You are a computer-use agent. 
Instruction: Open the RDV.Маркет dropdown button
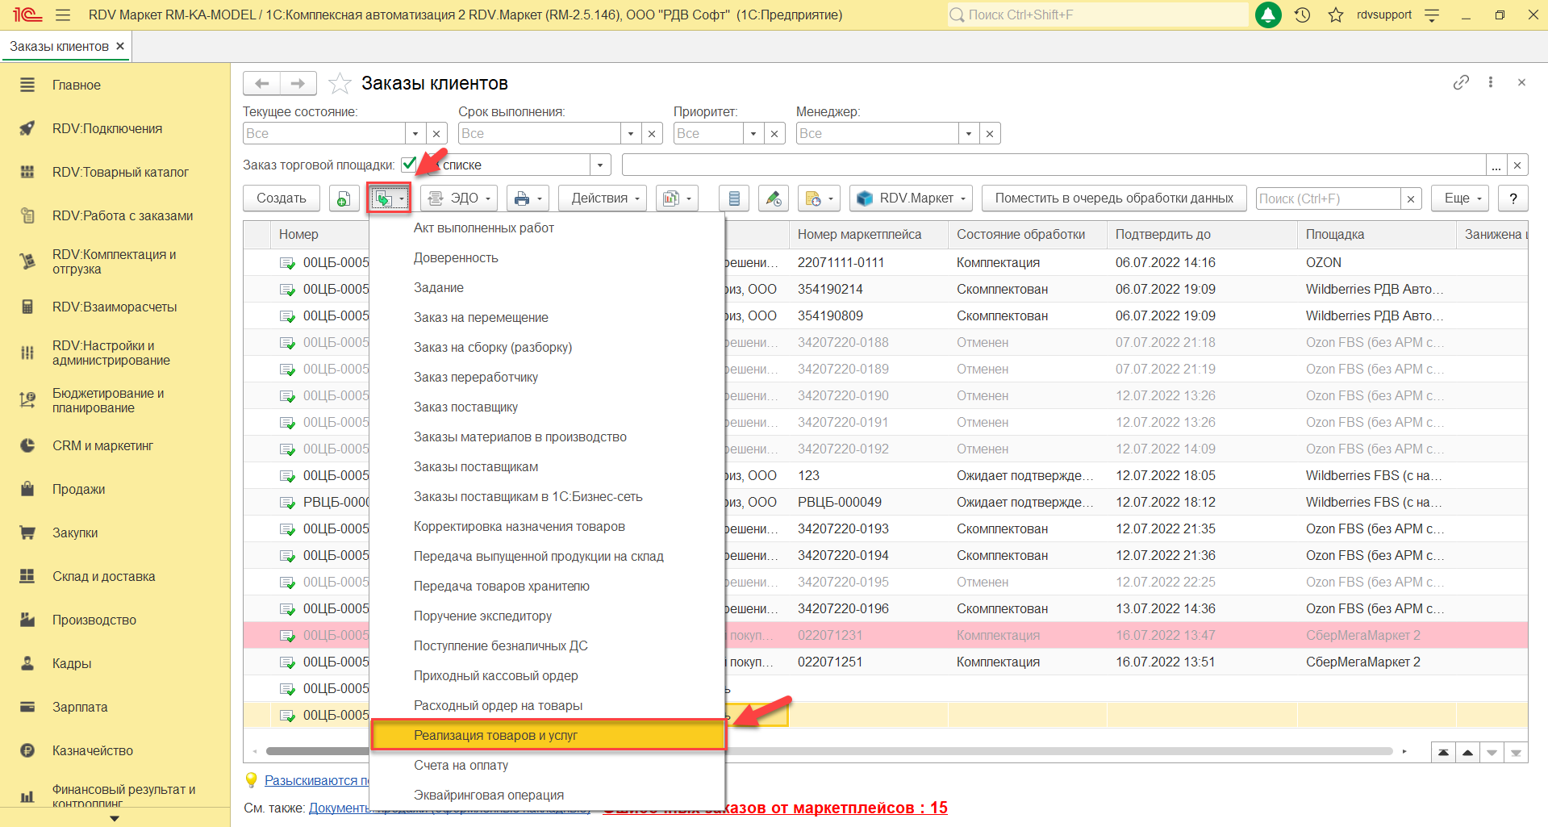pyautogui.click(x=911, y=198)
